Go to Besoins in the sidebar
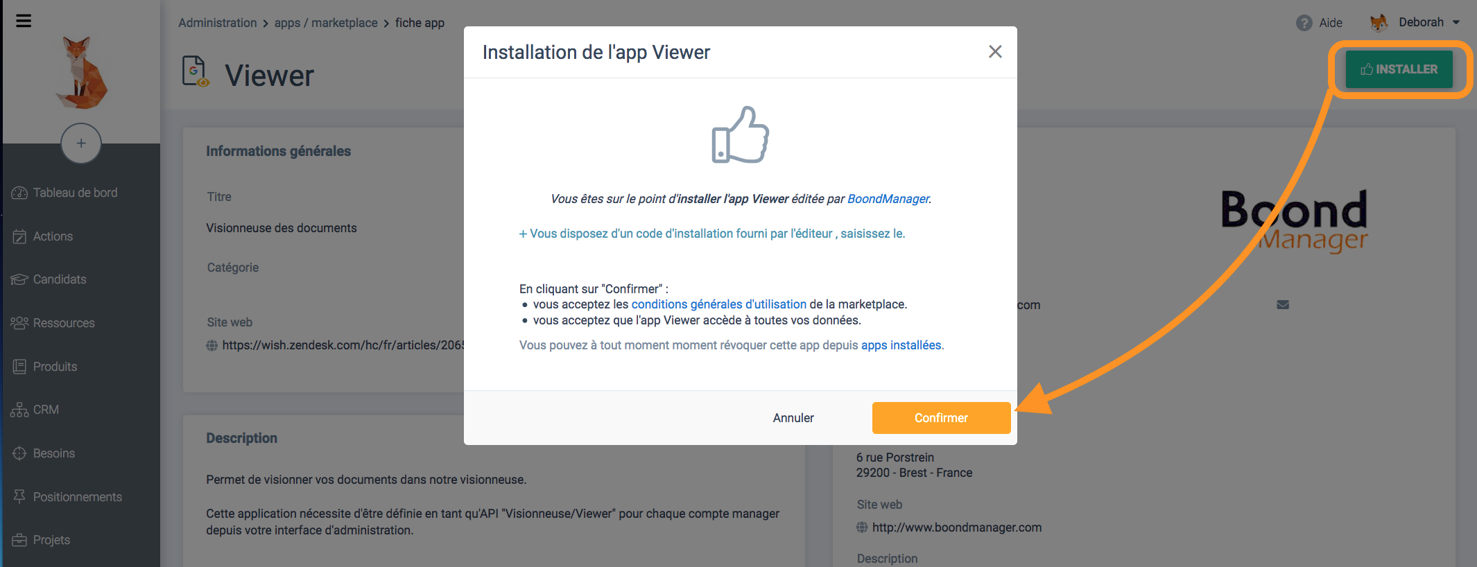This screenshot has width=1477, height=567. point(53,453)
